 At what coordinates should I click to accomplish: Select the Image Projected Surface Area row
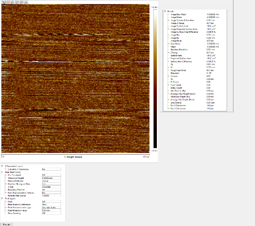tap(195, 29)
